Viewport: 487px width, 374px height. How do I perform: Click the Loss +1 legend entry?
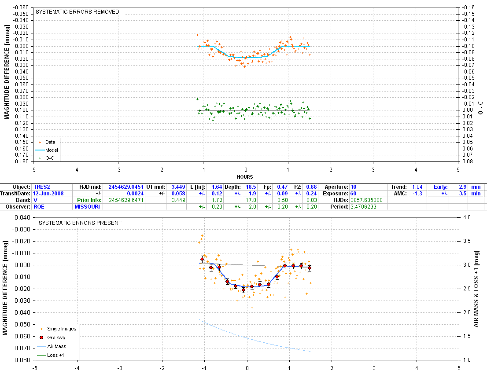pyautogui.click(x=51, y=355)
